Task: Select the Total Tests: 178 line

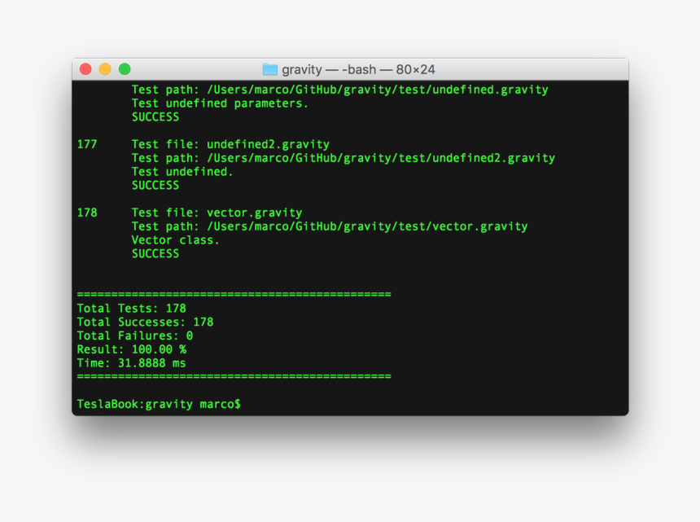Action: 131,308
